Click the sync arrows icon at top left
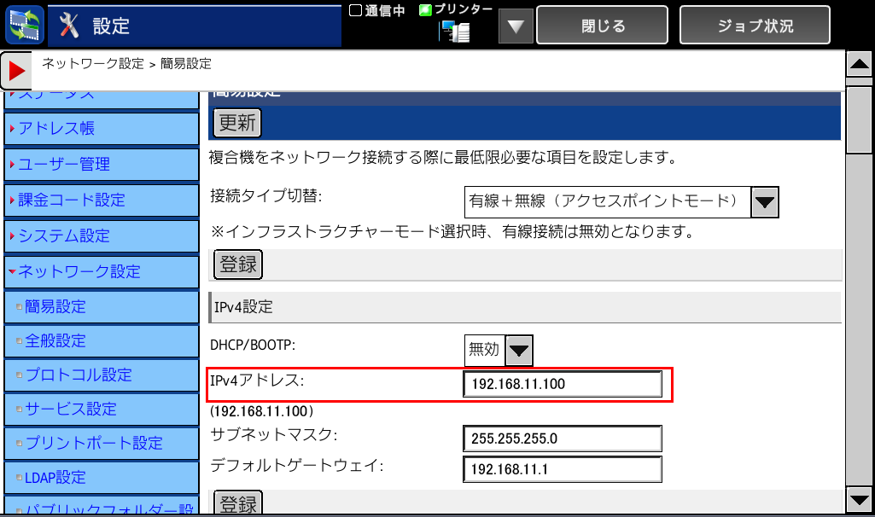875x517 pixels. pos(25,25)
